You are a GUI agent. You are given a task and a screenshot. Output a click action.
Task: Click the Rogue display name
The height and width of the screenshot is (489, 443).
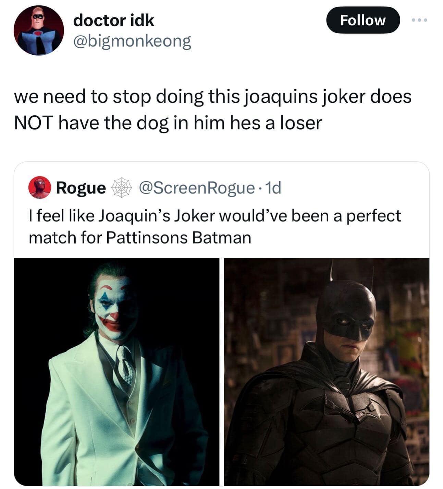(81, 188)
